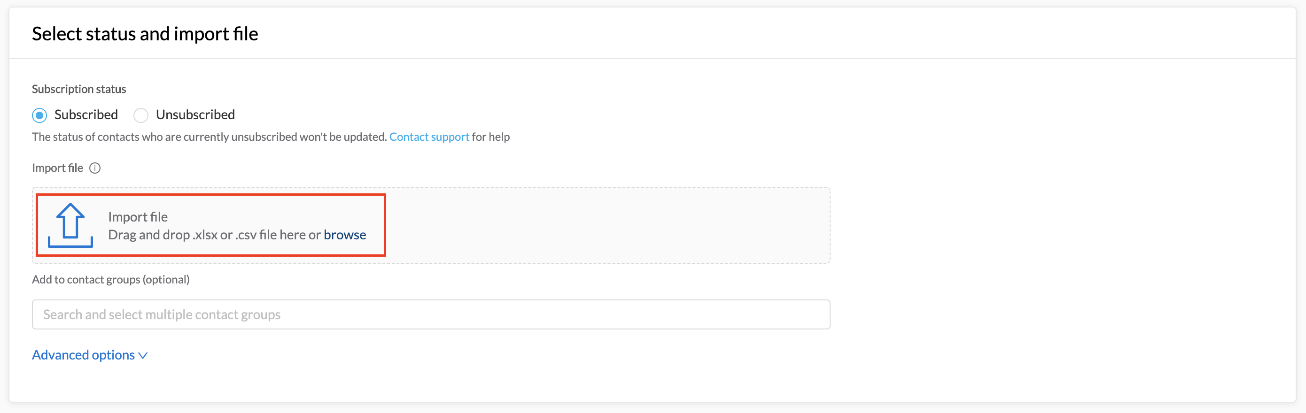The height and width of the screenshot is (413, 1306).
Task: Open the contact groups selection dropdown
Action: (x=431, y=314)
